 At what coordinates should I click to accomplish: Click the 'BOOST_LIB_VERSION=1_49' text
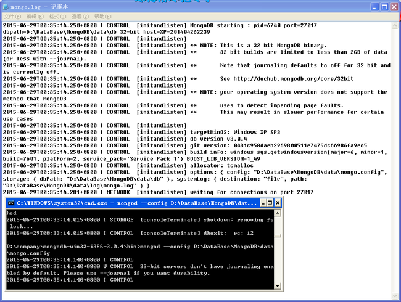(223, 158)
